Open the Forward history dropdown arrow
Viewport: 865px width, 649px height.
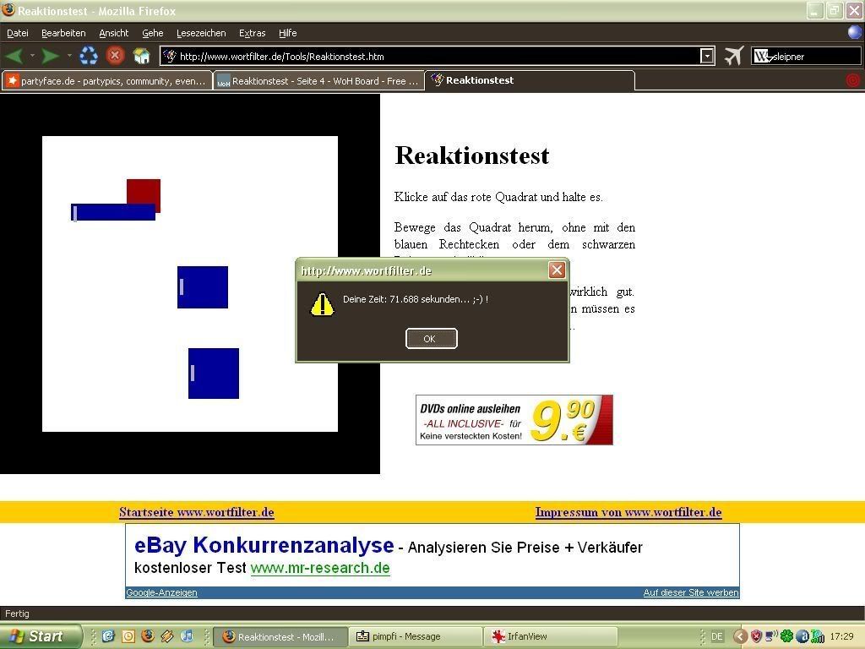coord(69,56)
